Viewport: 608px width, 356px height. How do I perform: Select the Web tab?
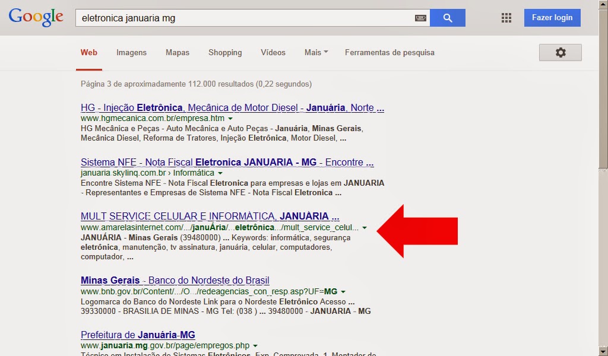(89, 52)
